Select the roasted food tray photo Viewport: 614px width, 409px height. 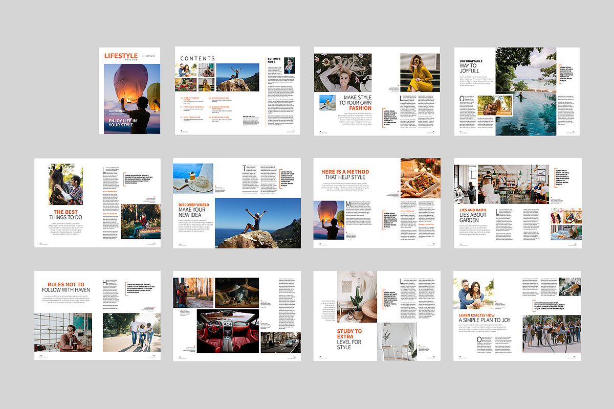(x=420, y=178)
